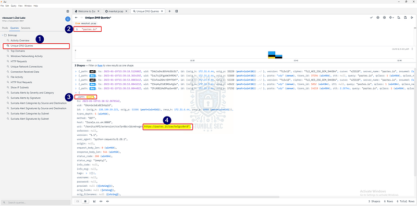Run the query with play icon
This screenshot has width=417, height=206.
coord(412,18)
